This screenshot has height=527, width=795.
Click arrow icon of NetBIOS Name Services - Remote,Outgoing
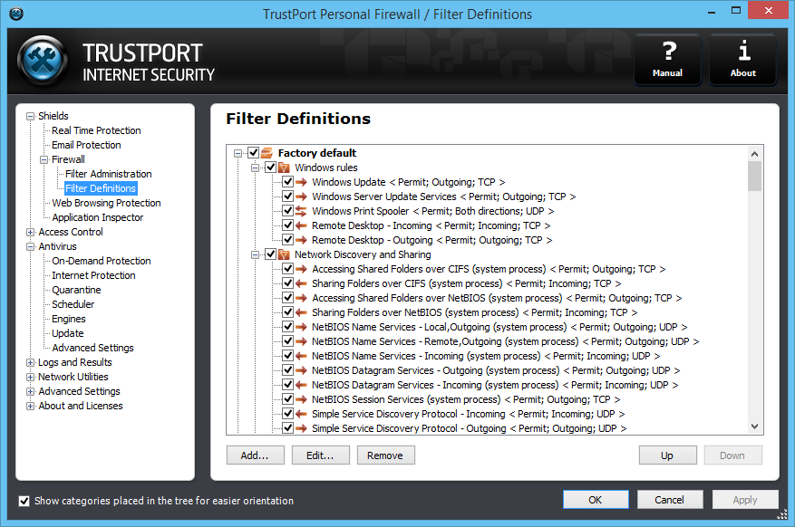coord(301,341)
